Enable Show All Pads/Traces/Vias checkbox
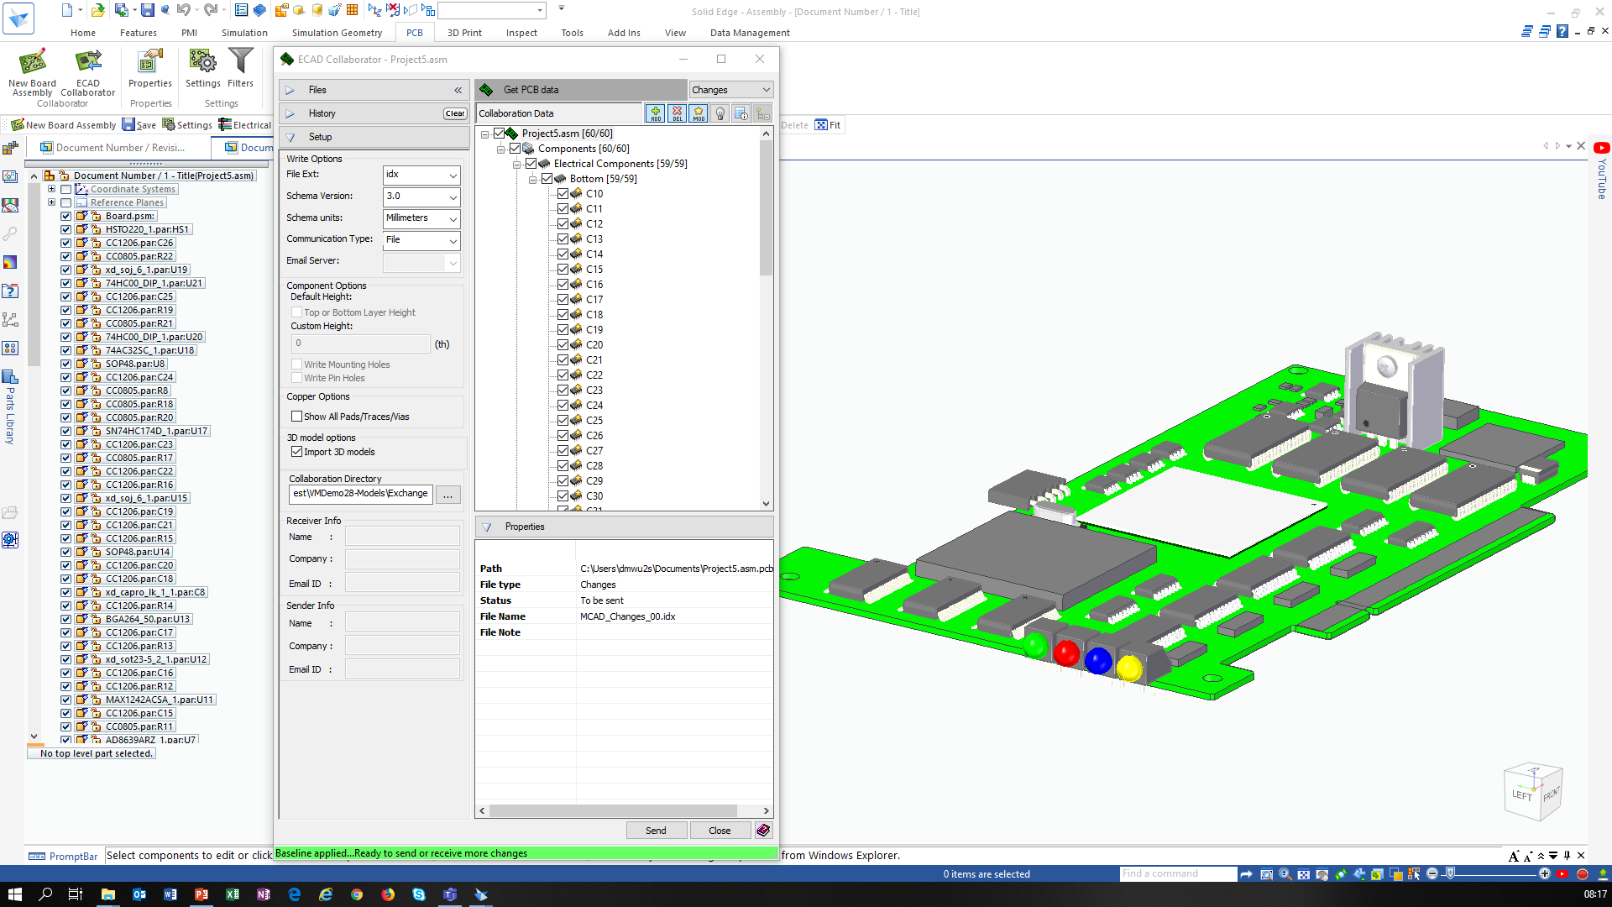The height and width of the screenshot is (907, 1612). [296, 416]
